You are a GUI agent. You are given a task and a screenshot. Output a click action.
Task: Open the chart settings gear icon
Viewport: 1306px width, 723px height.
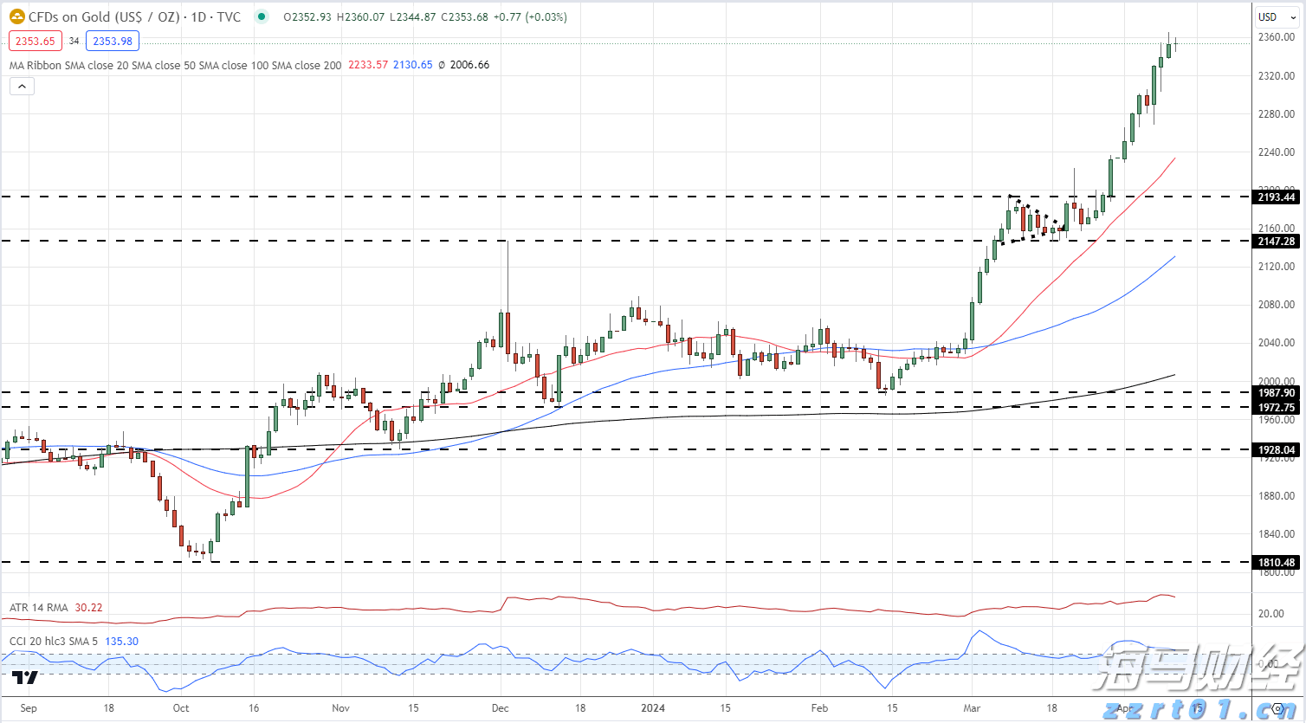click(1277, 708)
